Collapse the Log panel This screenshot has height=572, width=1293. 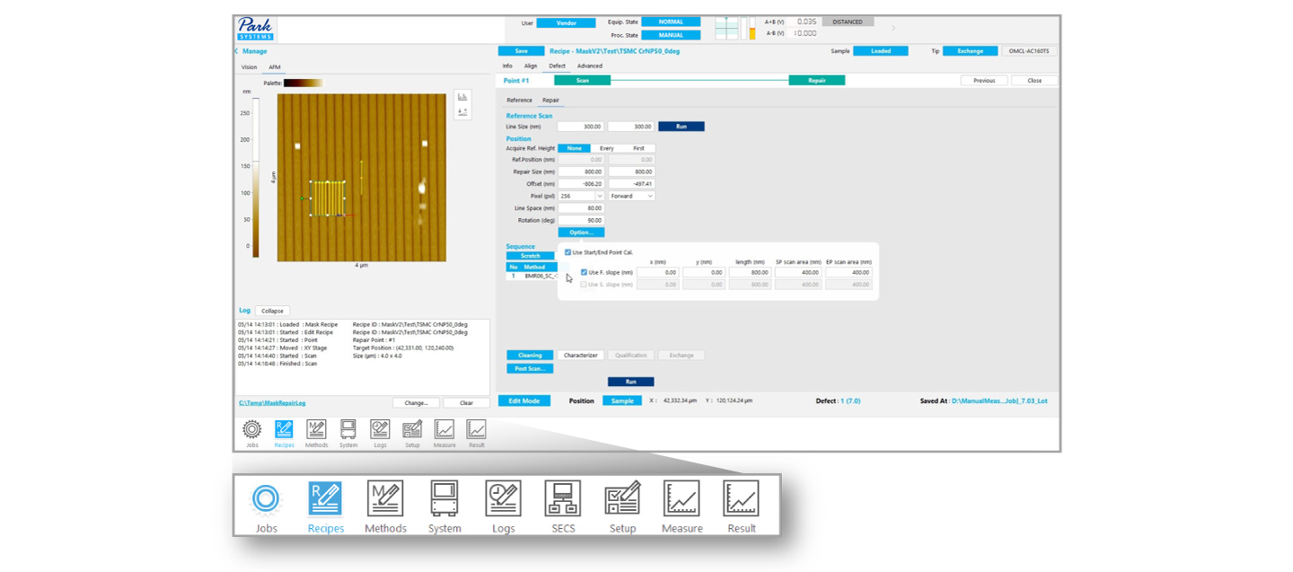(x=272, y=311)
